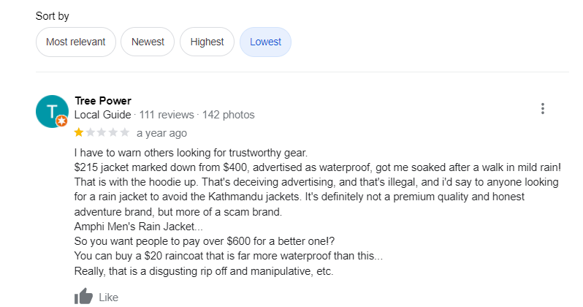Click the "142 photos" reviewer stat

click(x=229, y=115)
